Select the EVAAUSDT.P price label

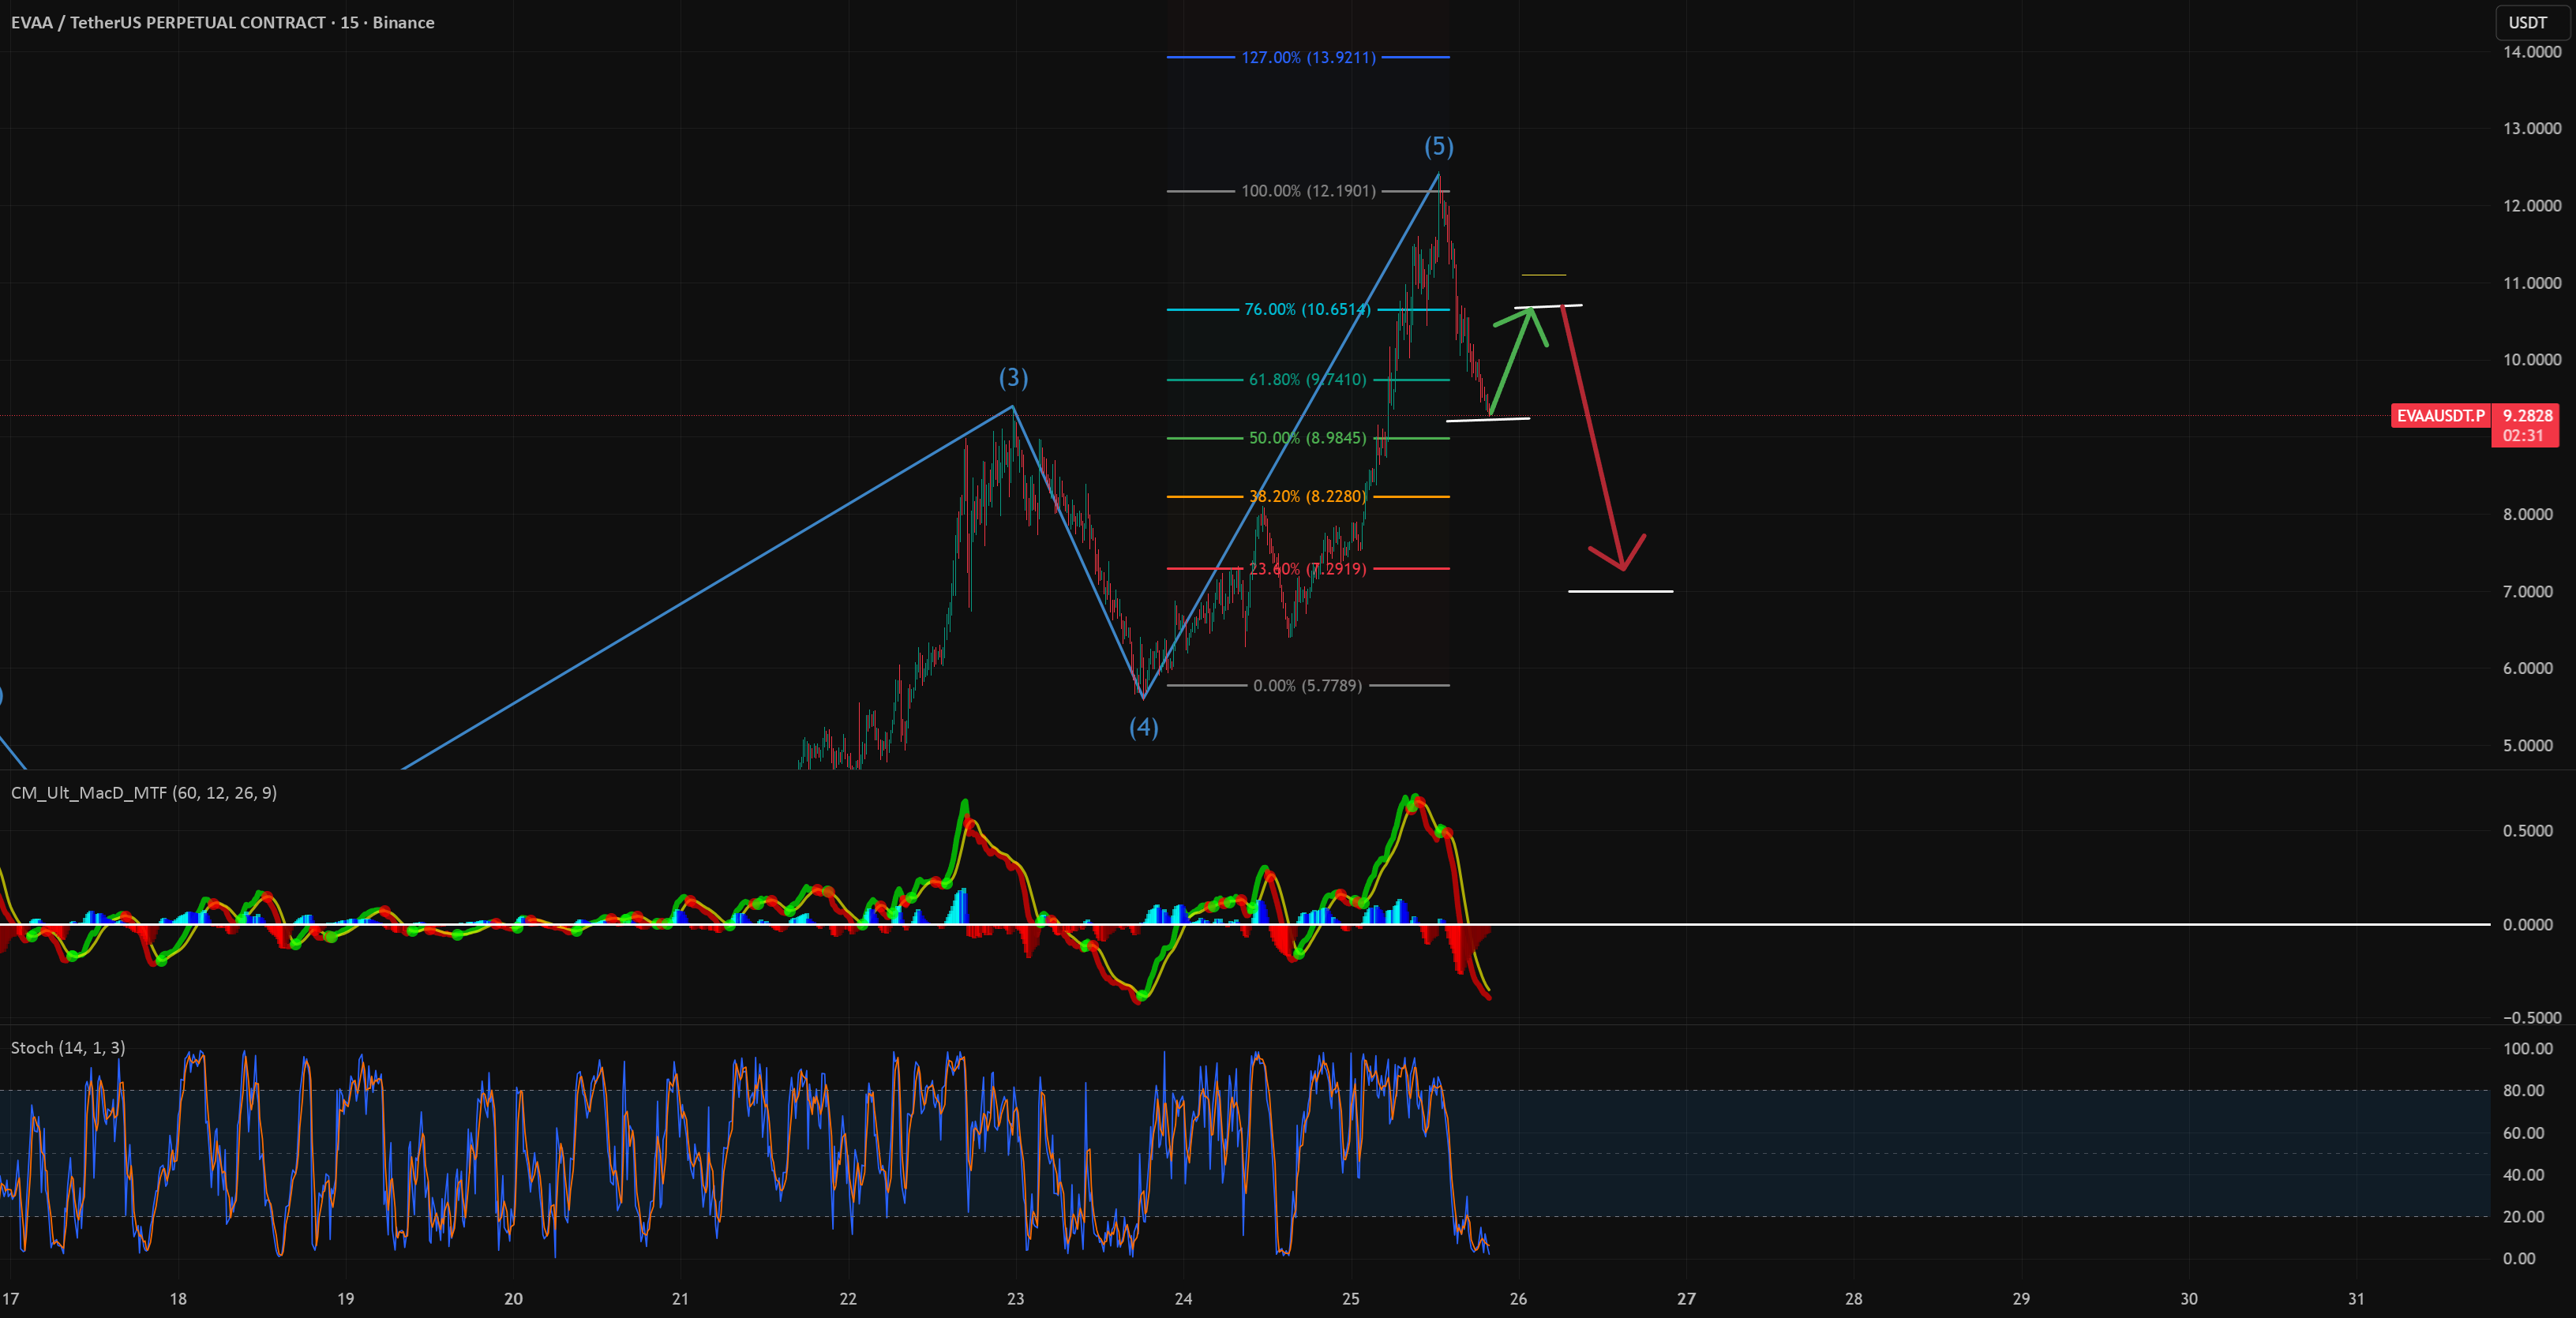coord(2440,415)
